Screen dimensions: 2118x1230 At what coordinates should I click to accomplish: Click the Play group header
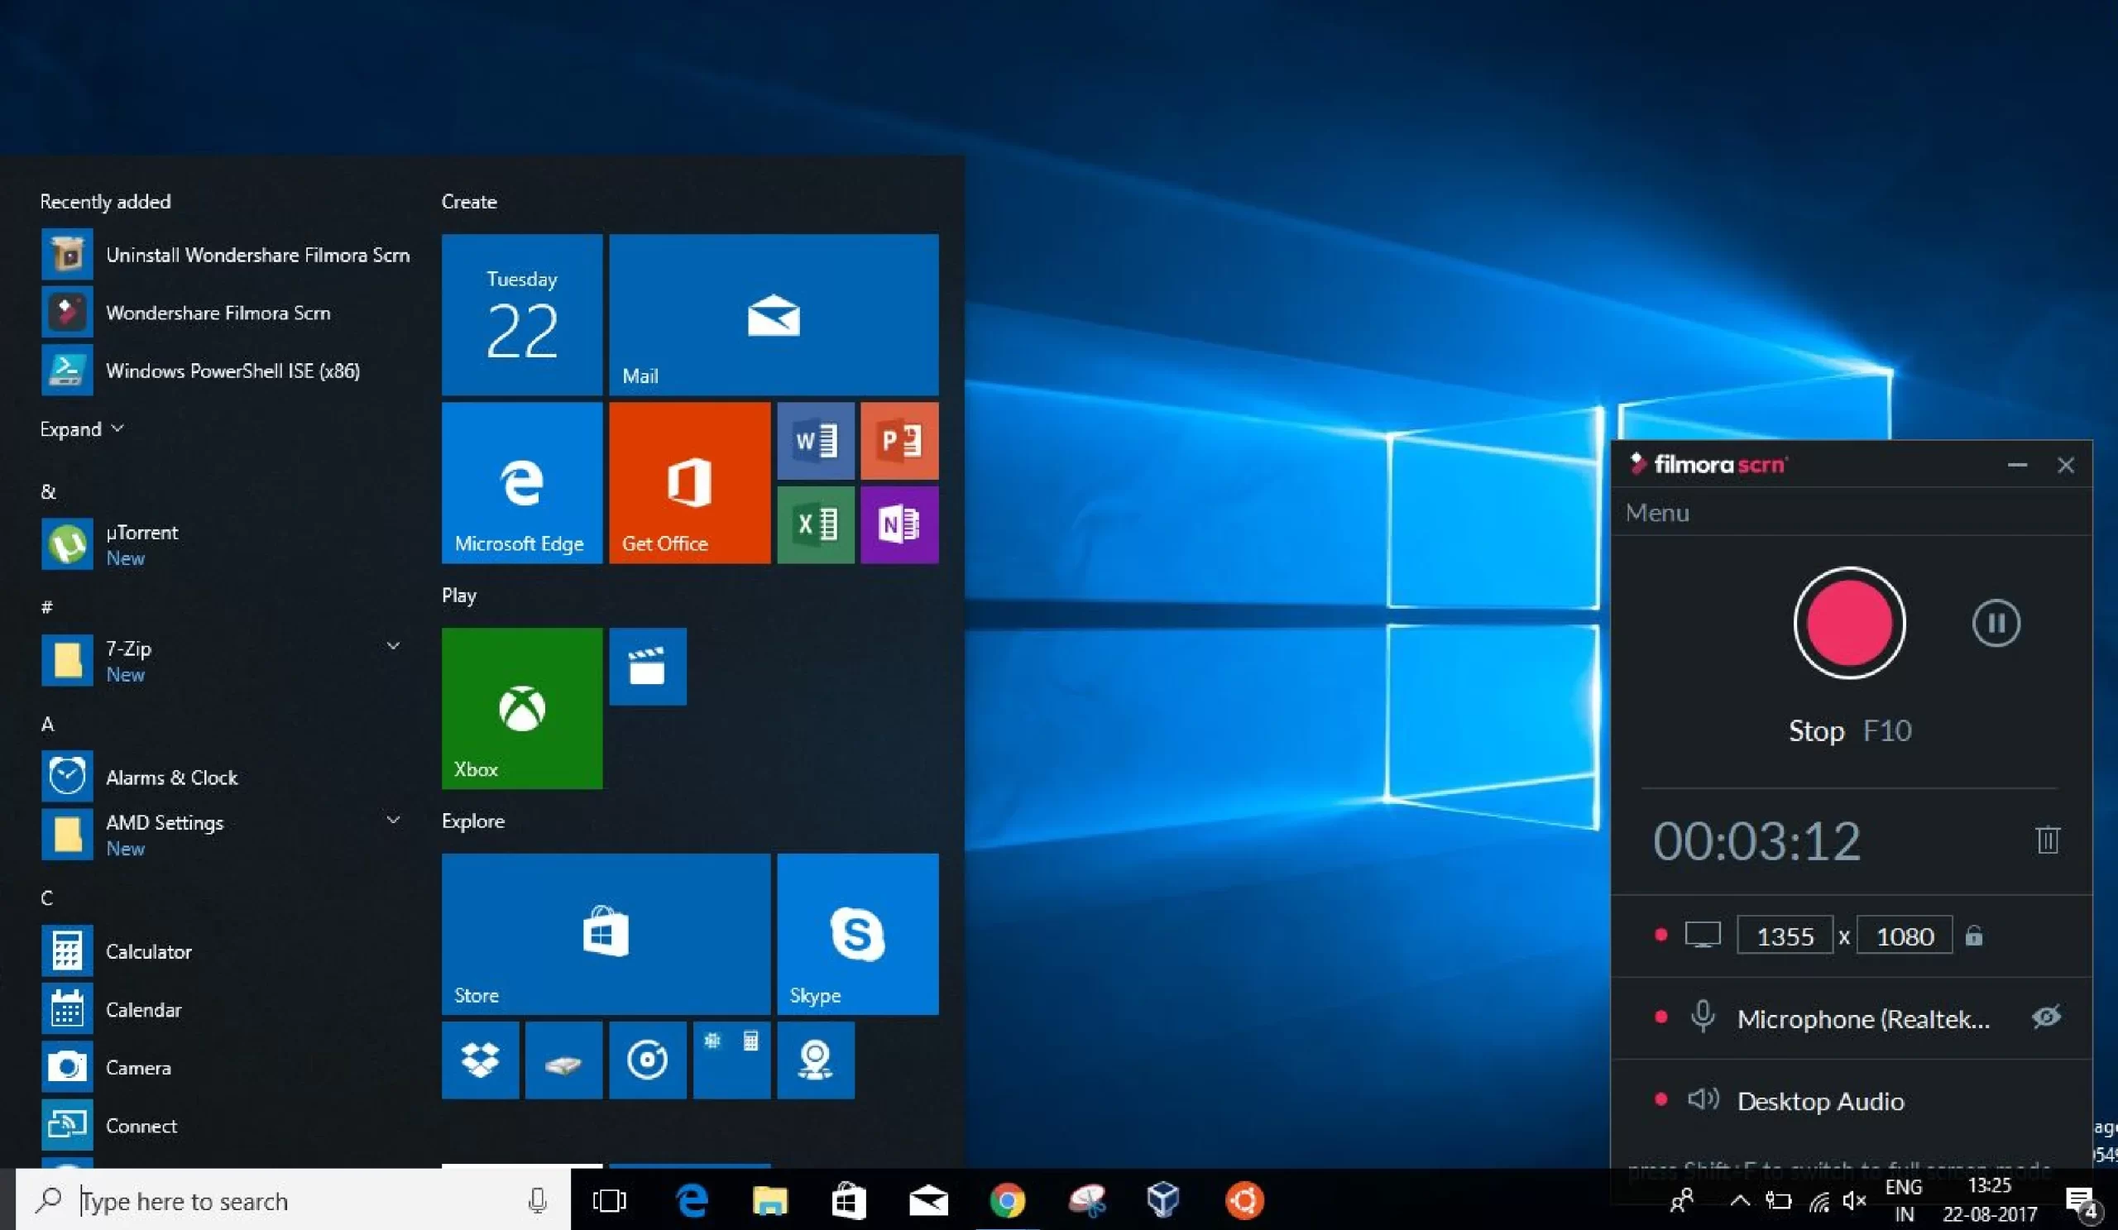[x=459, y=596]
